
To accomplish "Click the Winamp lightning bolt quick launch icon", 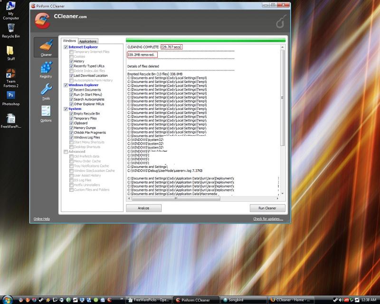I will 48,300.
